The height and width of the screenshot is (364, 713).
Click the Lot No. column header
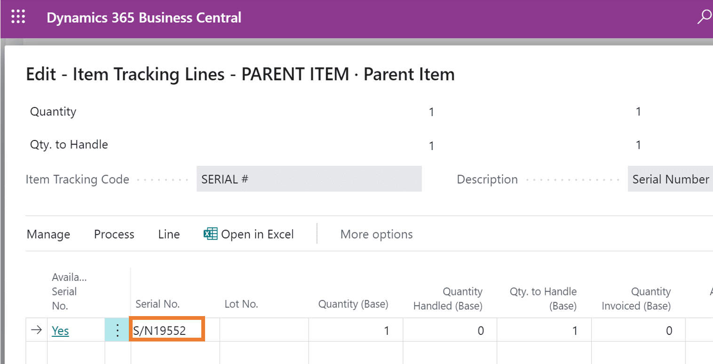click(241, 304)
